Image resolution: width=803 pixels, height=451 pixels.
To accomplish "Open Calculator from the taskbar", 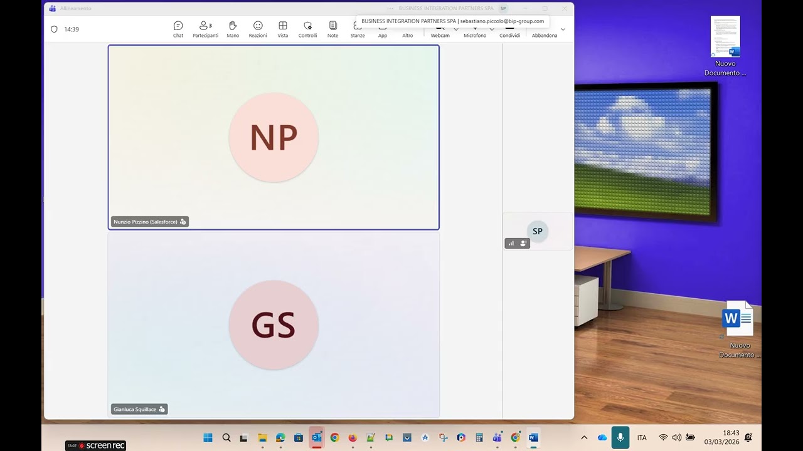I will point(479,437).
